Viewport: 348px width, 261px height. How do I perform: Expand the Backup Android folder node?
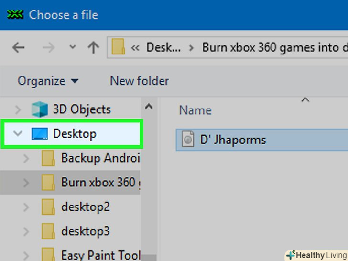click(x=26, y=159)
